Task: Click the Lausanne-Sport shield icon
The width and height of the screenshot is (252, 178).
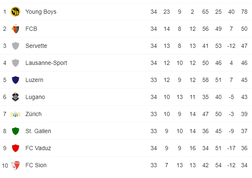Action: [x=16, y=63]
